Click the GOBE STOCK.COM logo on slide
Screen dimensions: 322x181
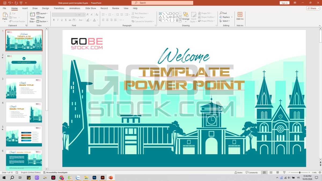click(87, 43)
